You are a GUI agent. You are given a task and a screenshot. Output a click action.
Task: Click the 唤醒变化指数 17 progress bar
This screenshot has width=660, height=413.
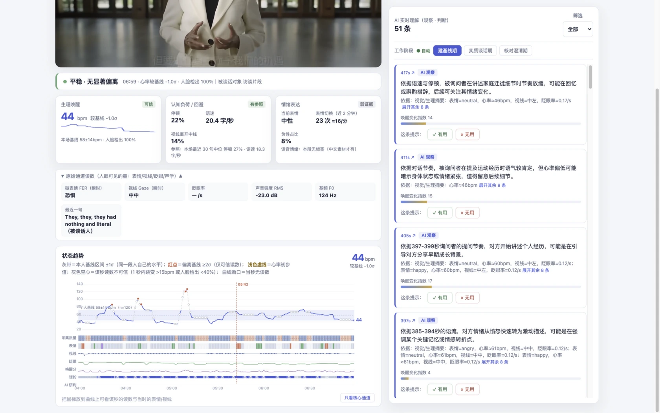click(490, 287)
